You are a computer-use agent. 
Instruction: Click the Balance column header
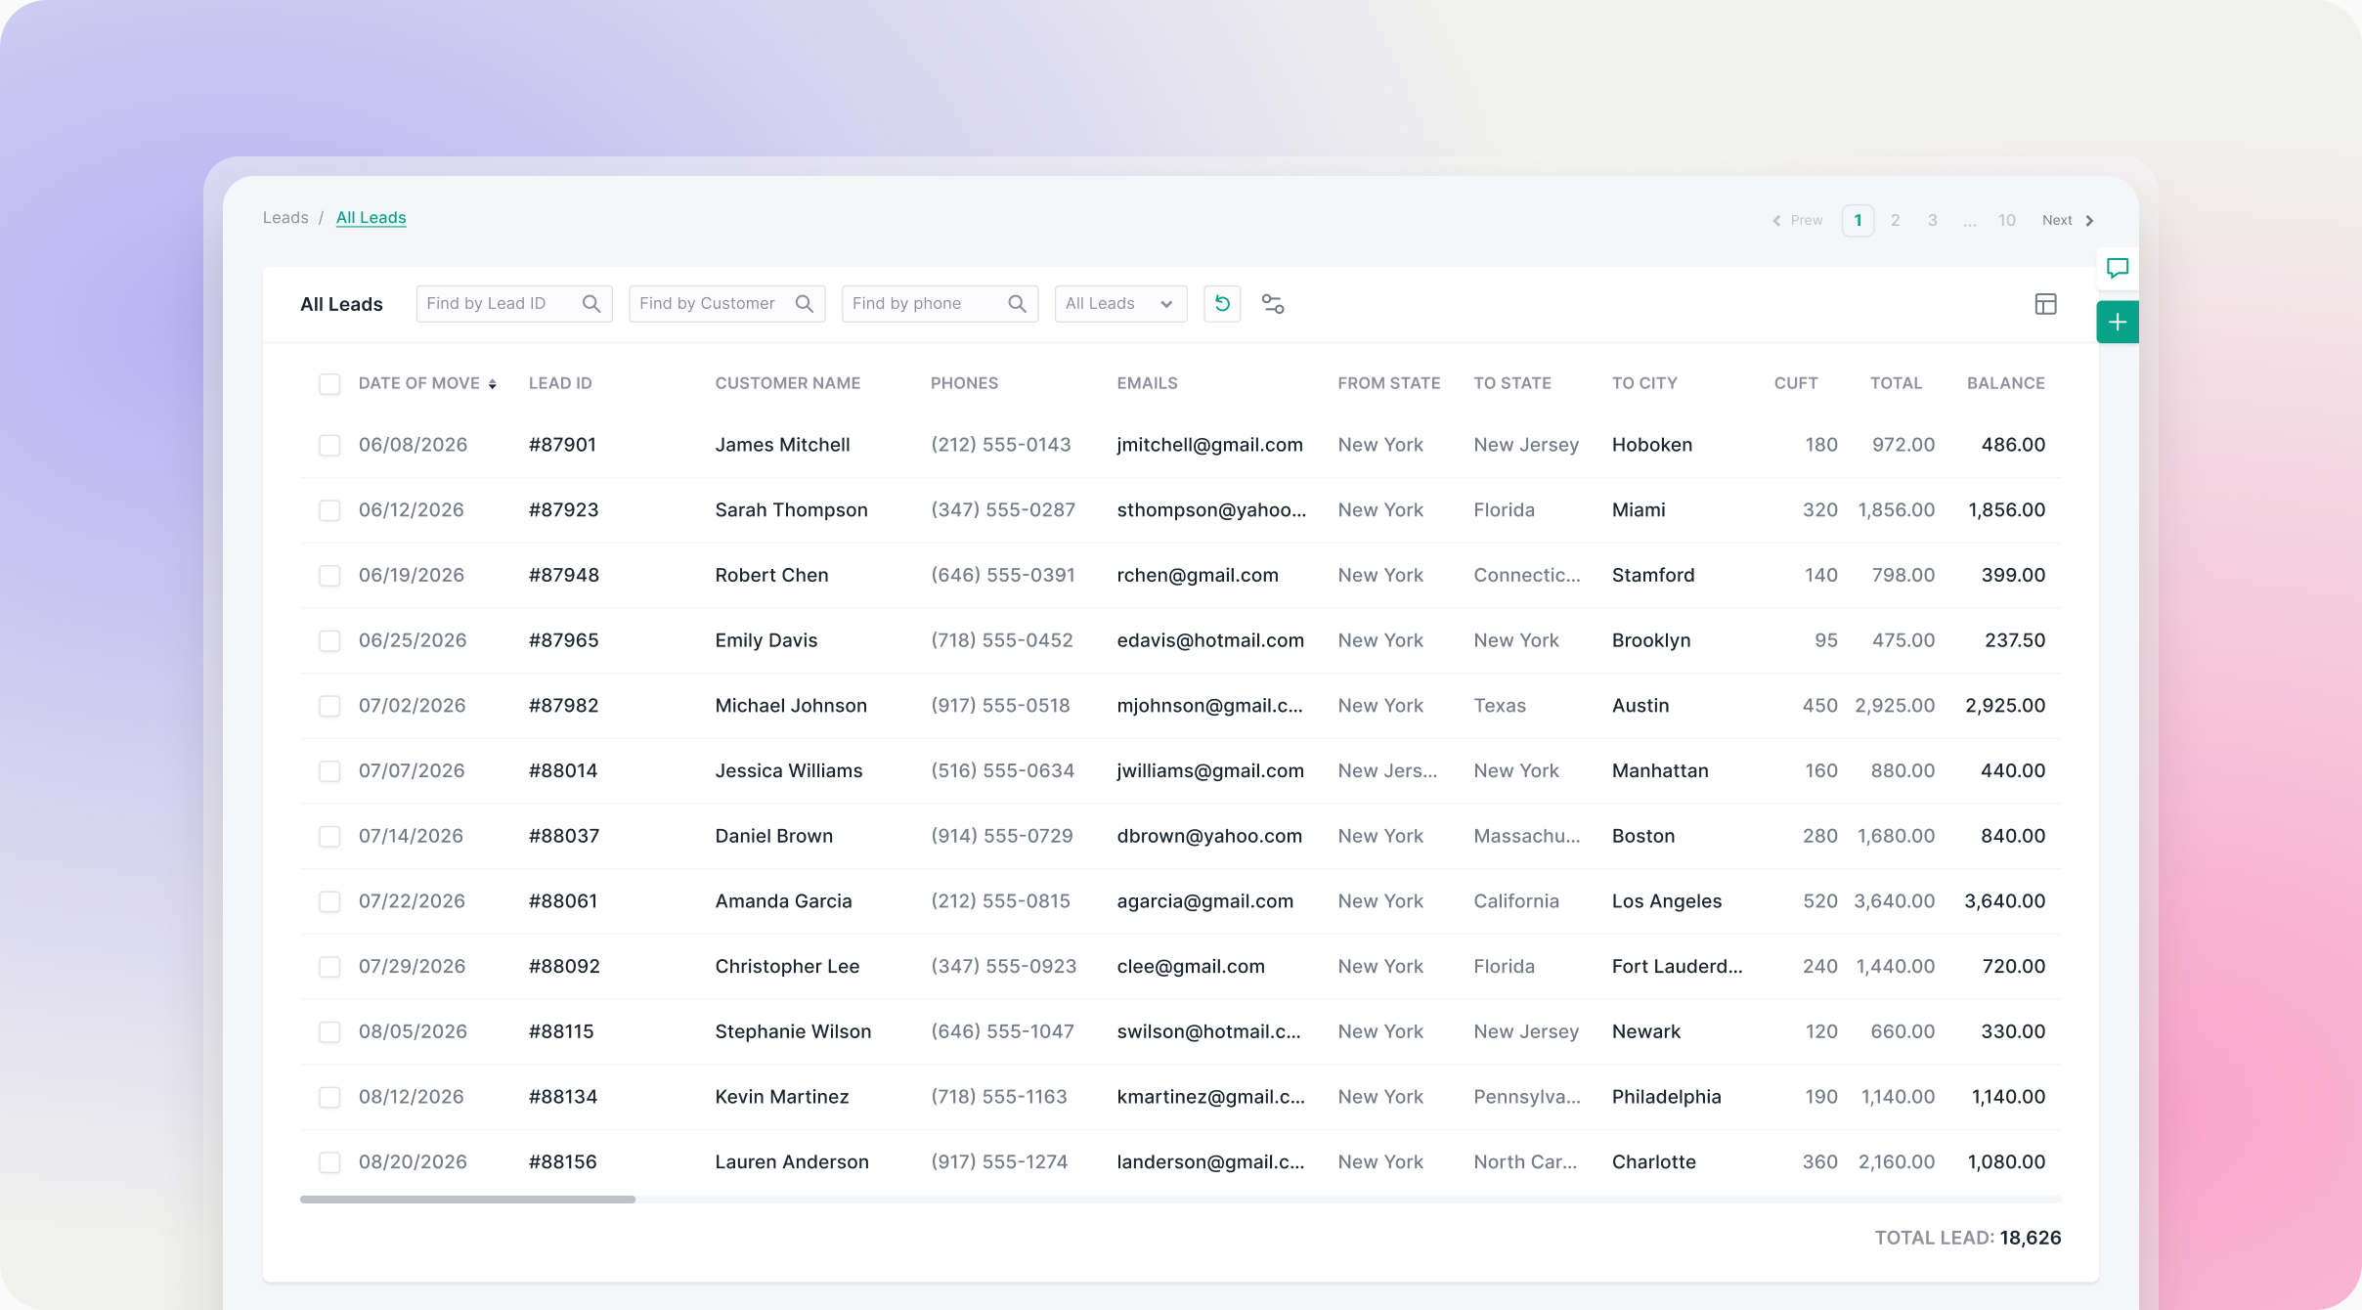(2006, 383)
